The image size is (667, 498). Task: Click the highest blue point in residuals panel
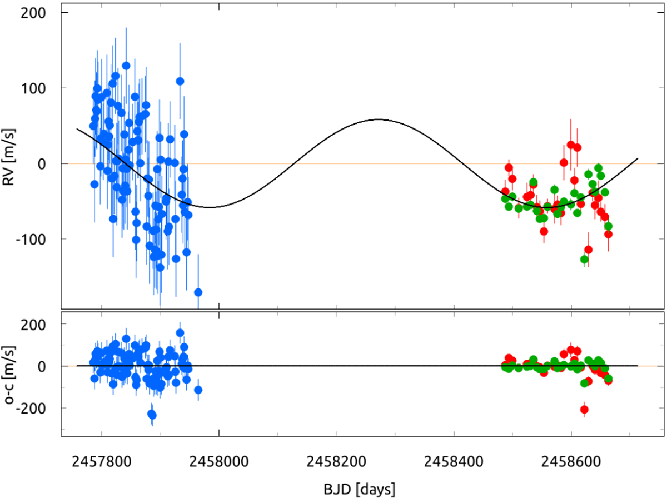click(180, 333)
